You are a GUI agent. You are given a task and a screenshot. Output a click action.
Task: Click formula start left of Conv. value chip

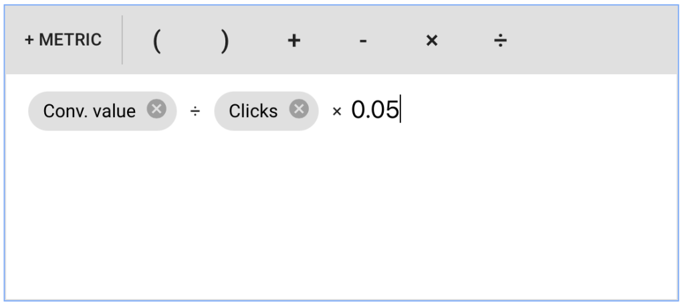17,110
